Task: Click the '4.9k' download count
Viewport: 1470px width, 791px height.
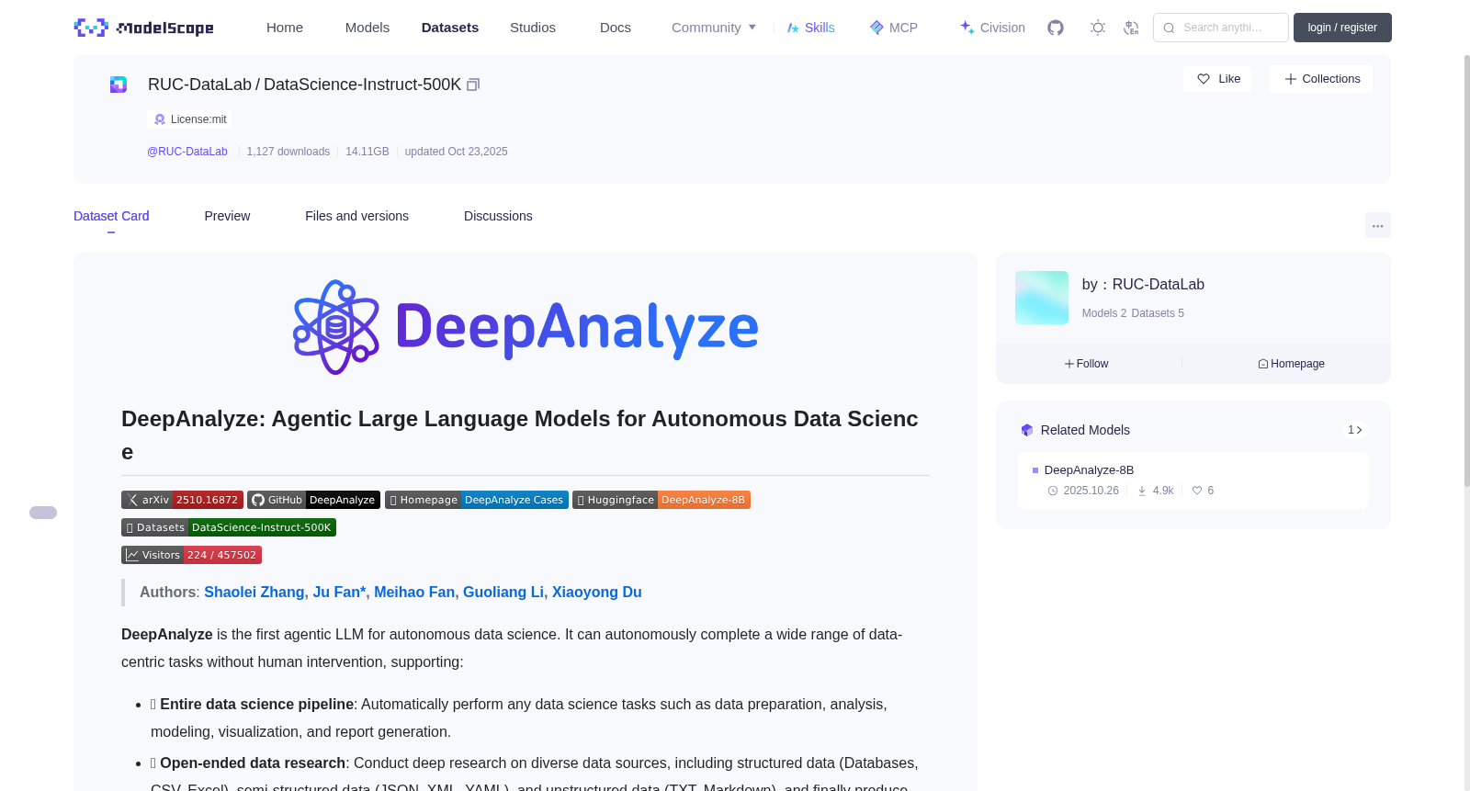Action: click(1163, 491)
